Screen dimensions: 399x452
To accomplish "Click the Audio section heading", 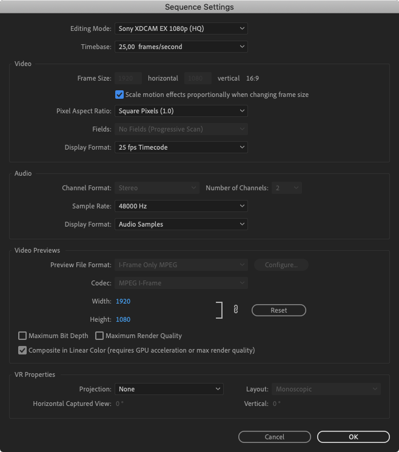I will click(23, 173).
